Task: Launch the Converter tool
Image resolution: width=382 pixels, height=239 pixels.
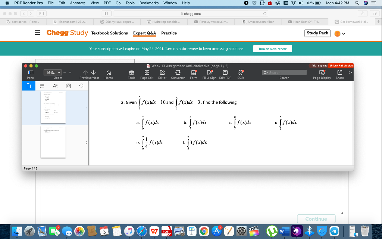Action: click(x=178, y=73)
